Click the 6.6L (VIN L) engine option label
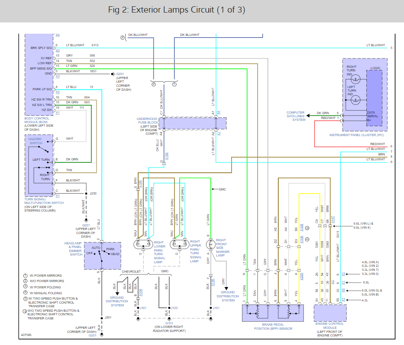Viewport: 404px width, 345px height. 363,224
